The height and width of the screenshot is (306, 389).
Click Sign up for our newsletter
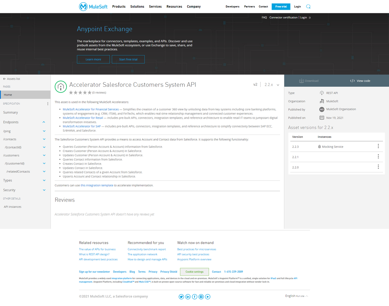(94, 272)
